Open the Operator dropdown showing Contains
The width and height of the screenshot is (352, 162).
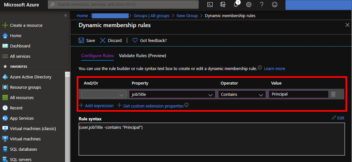point(242,94)
